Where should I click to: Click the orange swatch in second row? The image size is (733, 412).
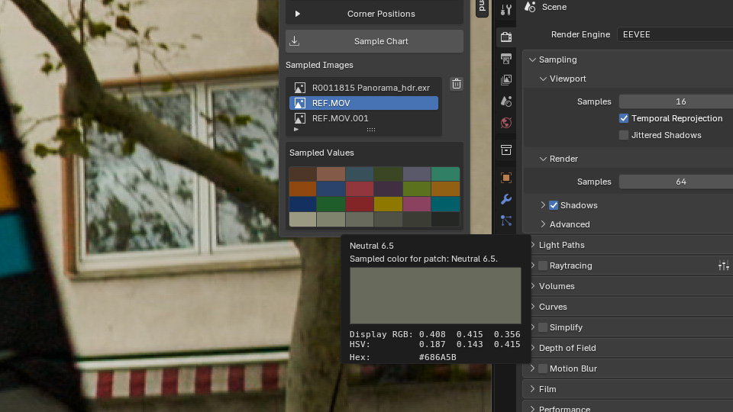[x=302, y=188]
